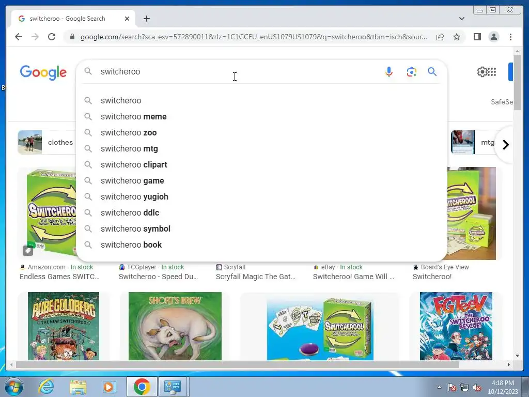Click horizontal scrollbar right arrow

point(509,364)
